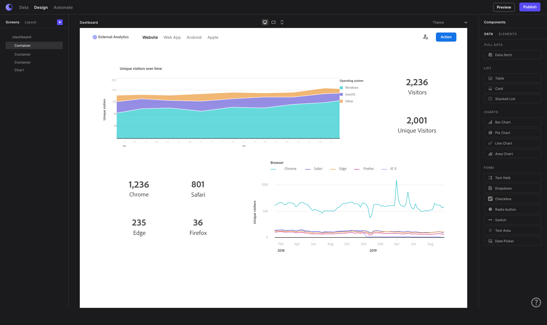The image size is (547, 325).
Task: Click the Publish button to deploy changes
Action: click(x=530, y=7)
